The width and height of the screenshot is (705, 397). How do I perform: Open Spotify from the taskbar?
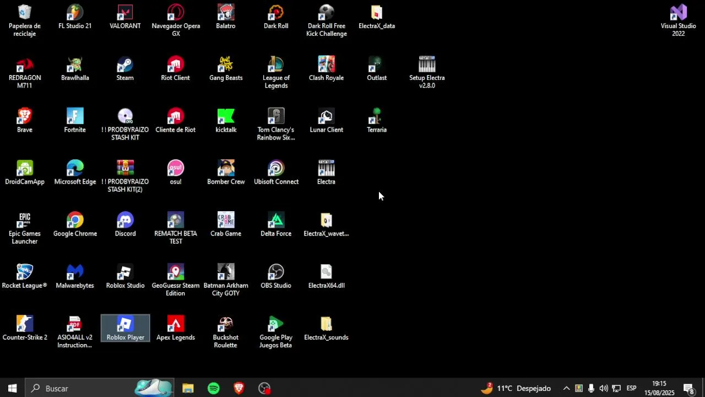[x=214, y=388]
